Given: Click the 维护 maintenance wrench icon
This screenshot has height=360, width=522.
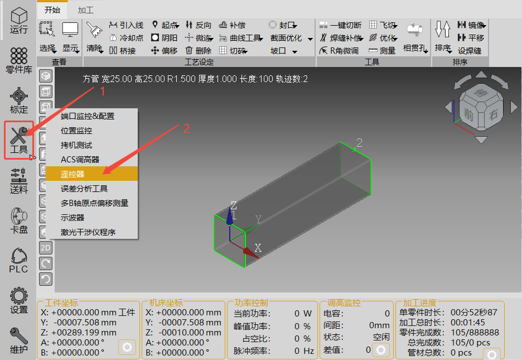Looking at the screenshot, I should (x=18, y=340).
